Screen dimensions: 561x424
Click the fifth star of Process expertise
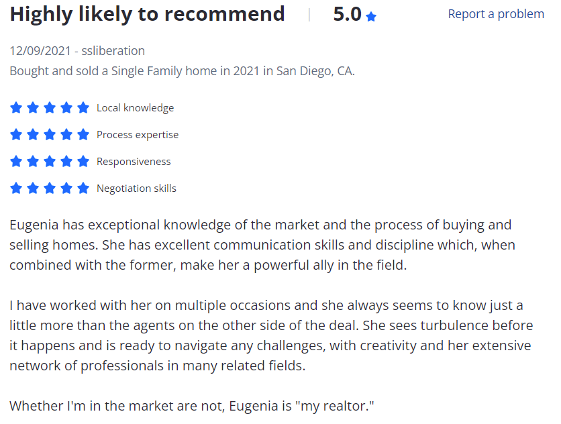(83, 135)
